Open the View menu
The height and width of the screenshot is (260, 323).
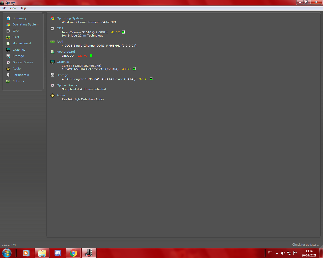click(13, 8)
